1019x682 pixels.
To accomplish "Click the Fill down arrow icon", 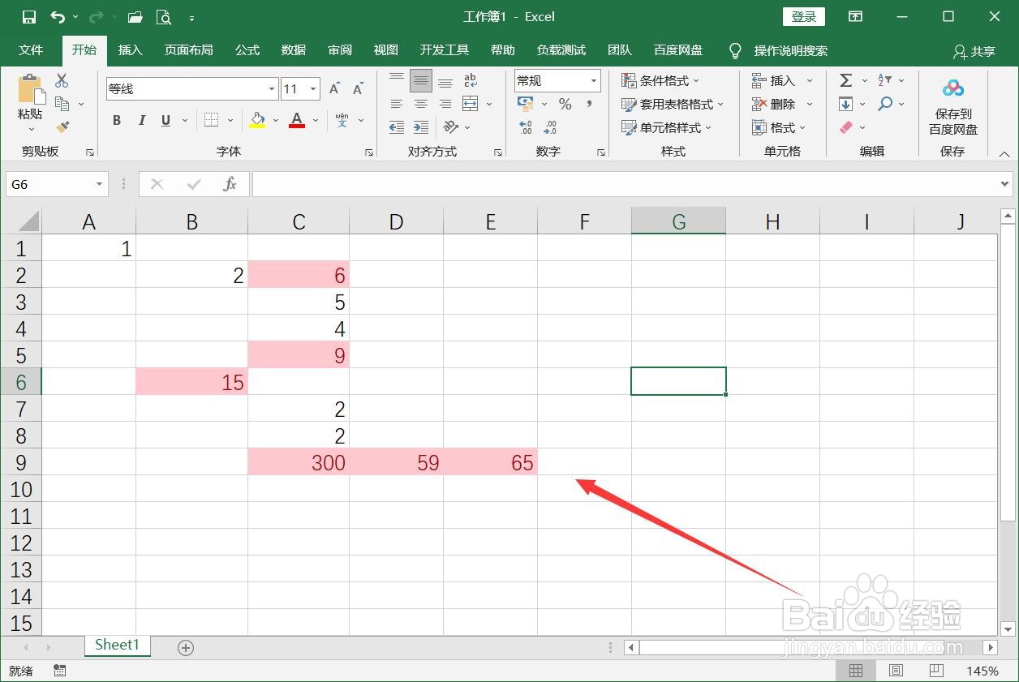I will tap(845, 104).
